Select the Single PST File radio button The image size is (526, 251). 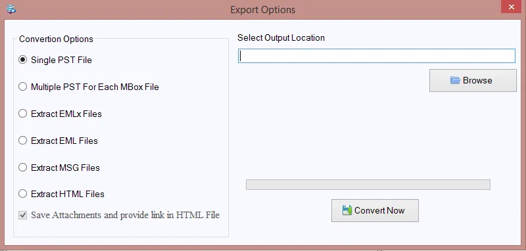(x=22, y=60)
